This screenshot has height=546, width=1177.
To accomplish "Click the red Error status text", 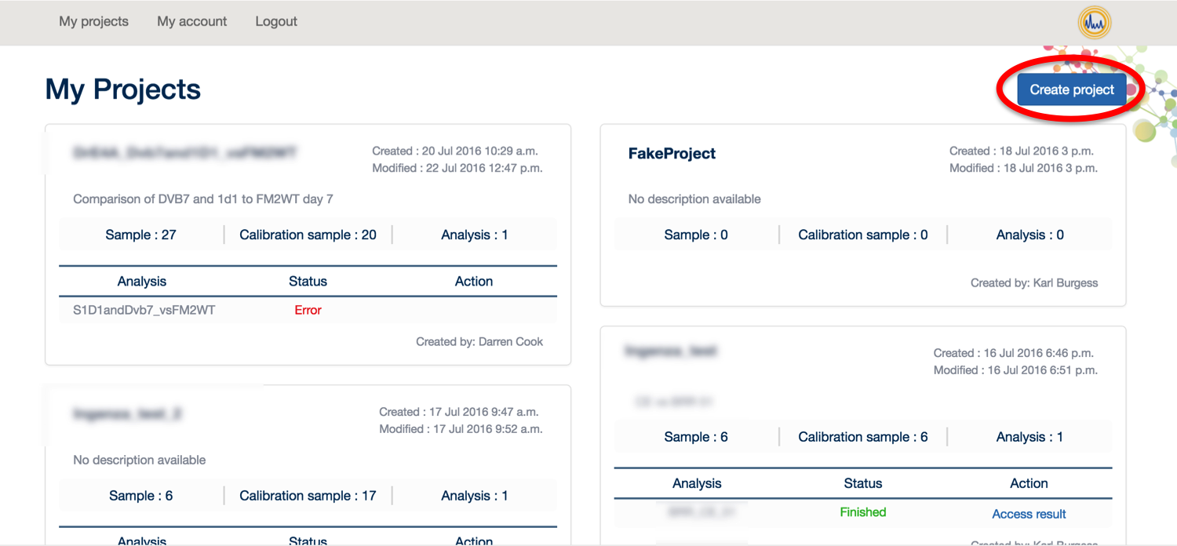I will click(308, 310).
